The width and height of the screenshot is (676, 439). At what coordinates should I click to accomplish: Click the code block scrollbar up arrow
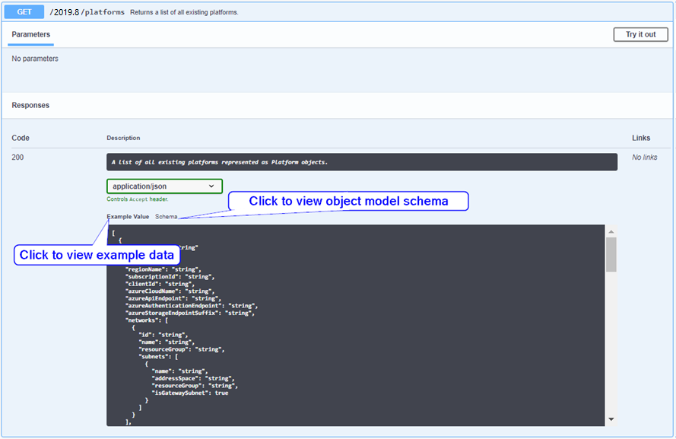tap(611, 231)
